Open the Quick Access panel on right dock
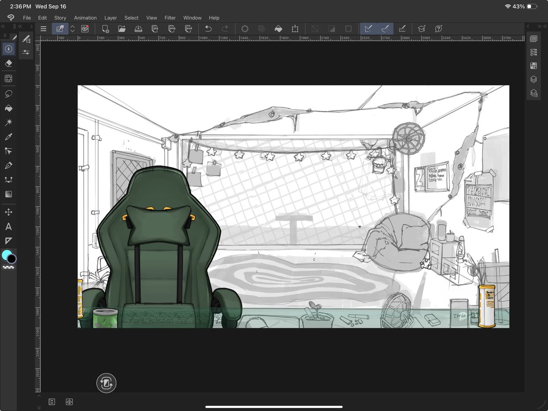This screenshot has width=548, height=411. click(x=533, y=39)
